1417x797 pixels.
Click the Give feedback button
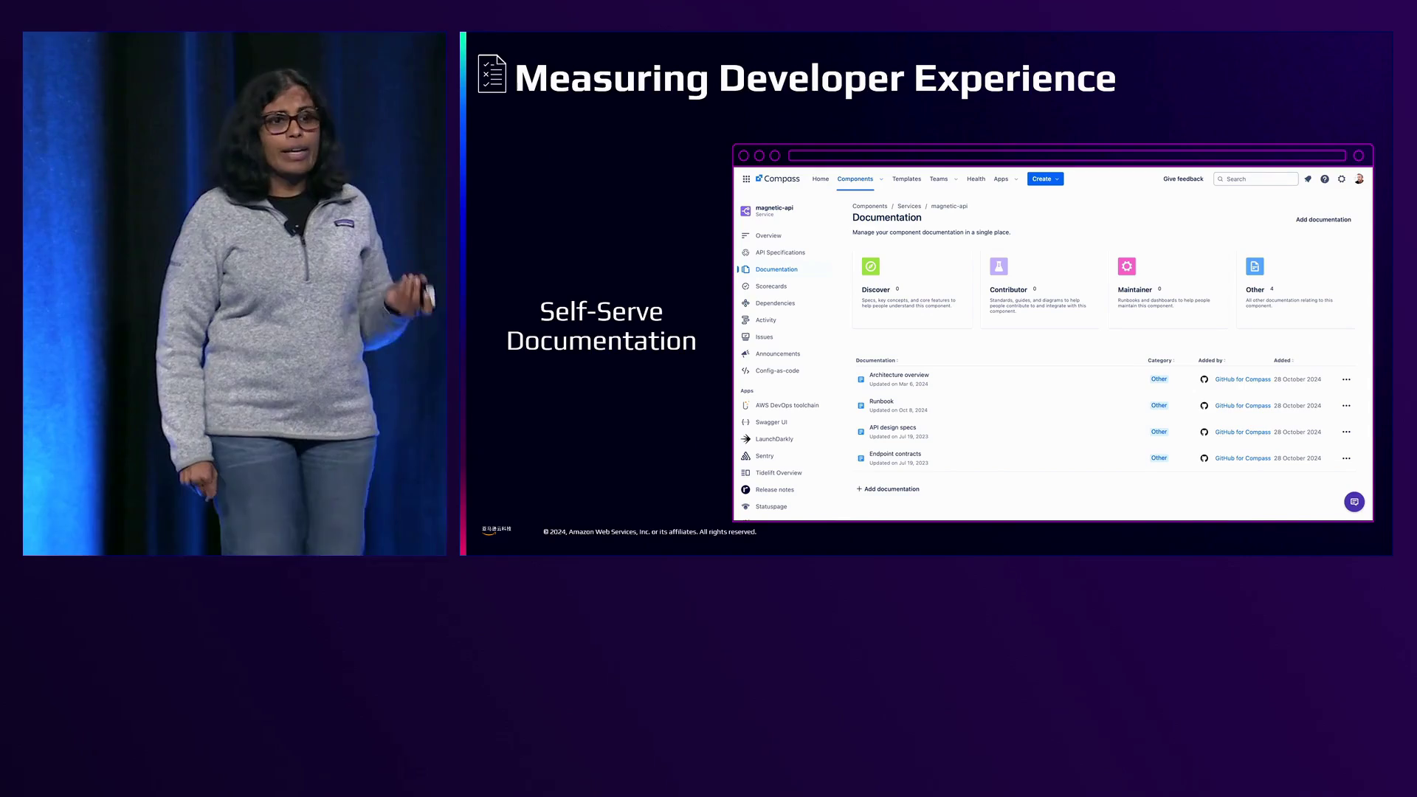(x=1183, y=179)
